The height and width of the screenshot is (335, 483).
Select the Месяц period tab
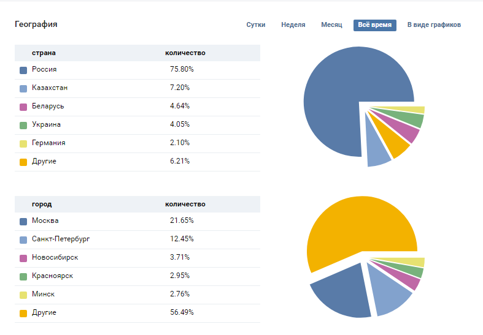[331, 25]
